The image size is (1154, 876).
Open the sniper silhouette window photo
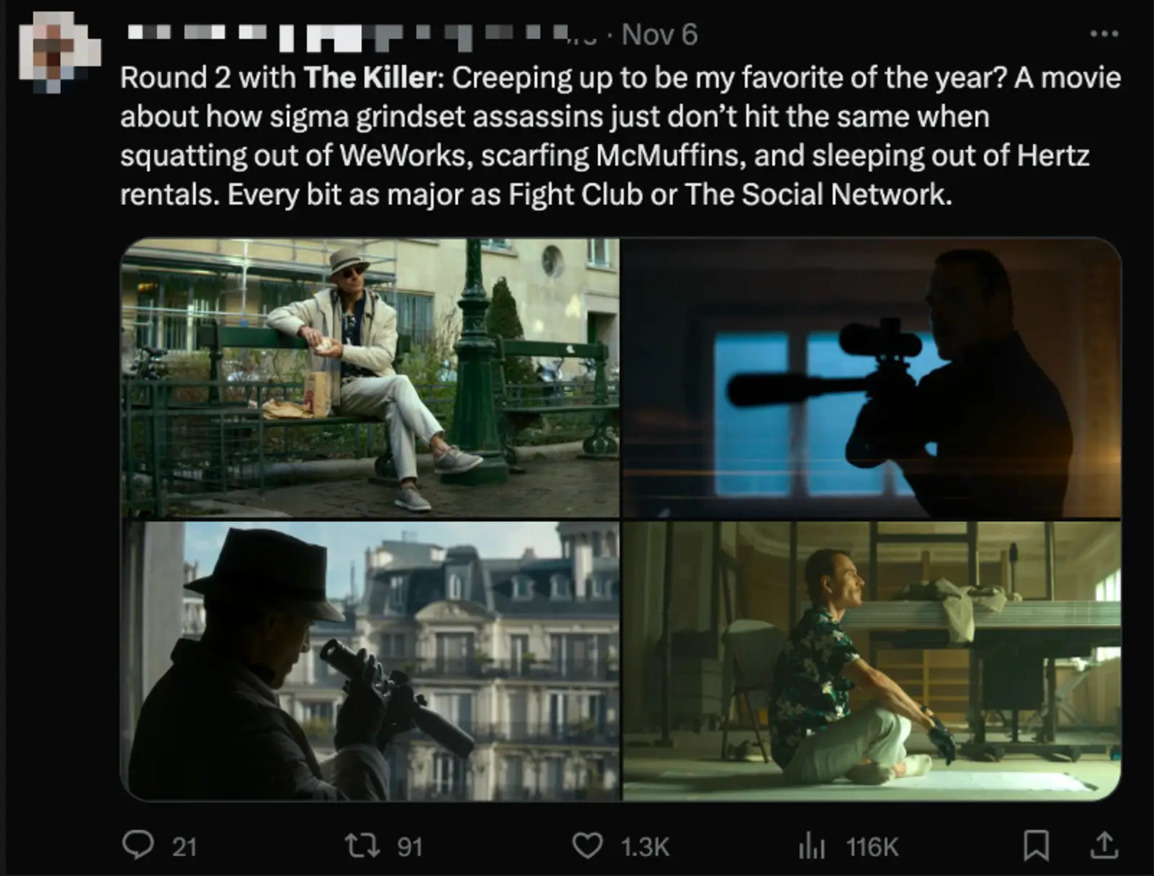click(x=871, y=377)
